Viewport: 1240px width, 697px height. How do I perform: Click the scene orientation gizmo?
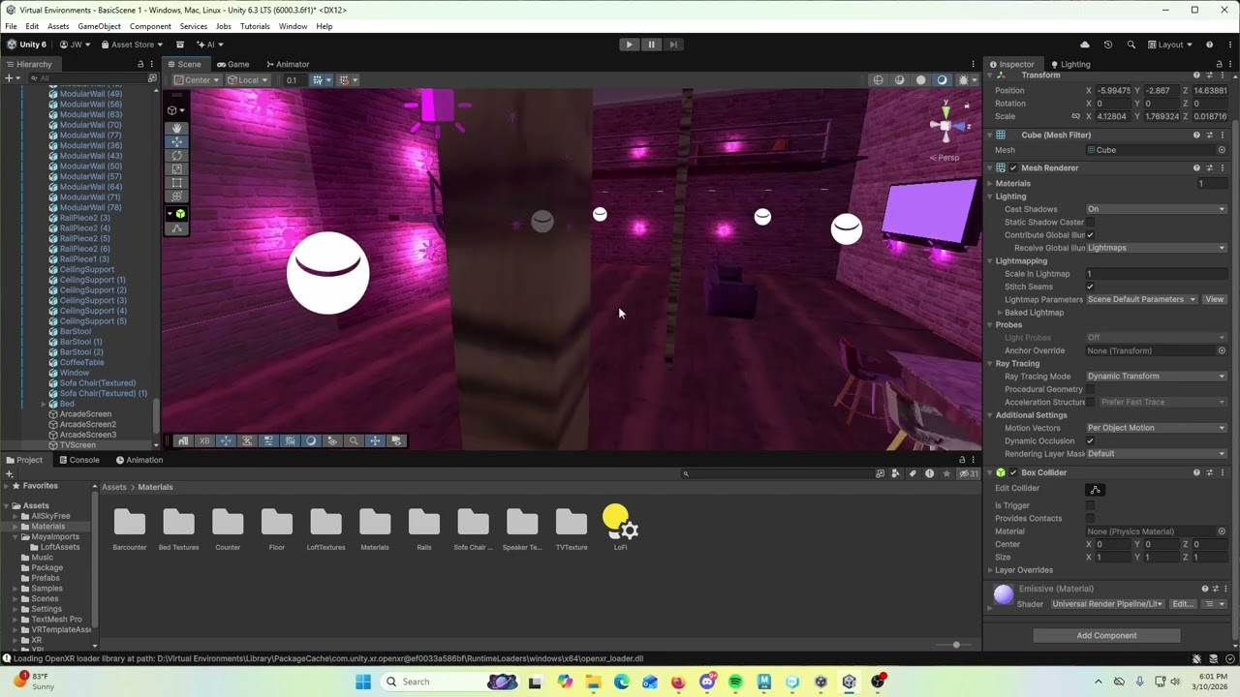click(x=945, y=123)
